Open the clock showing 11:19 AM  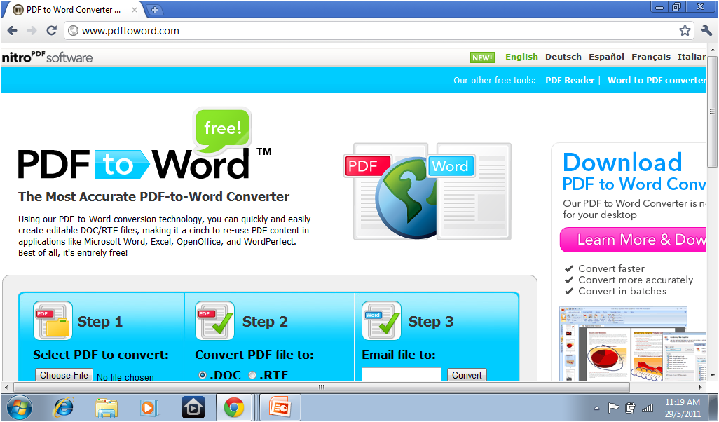pos(683,408)
